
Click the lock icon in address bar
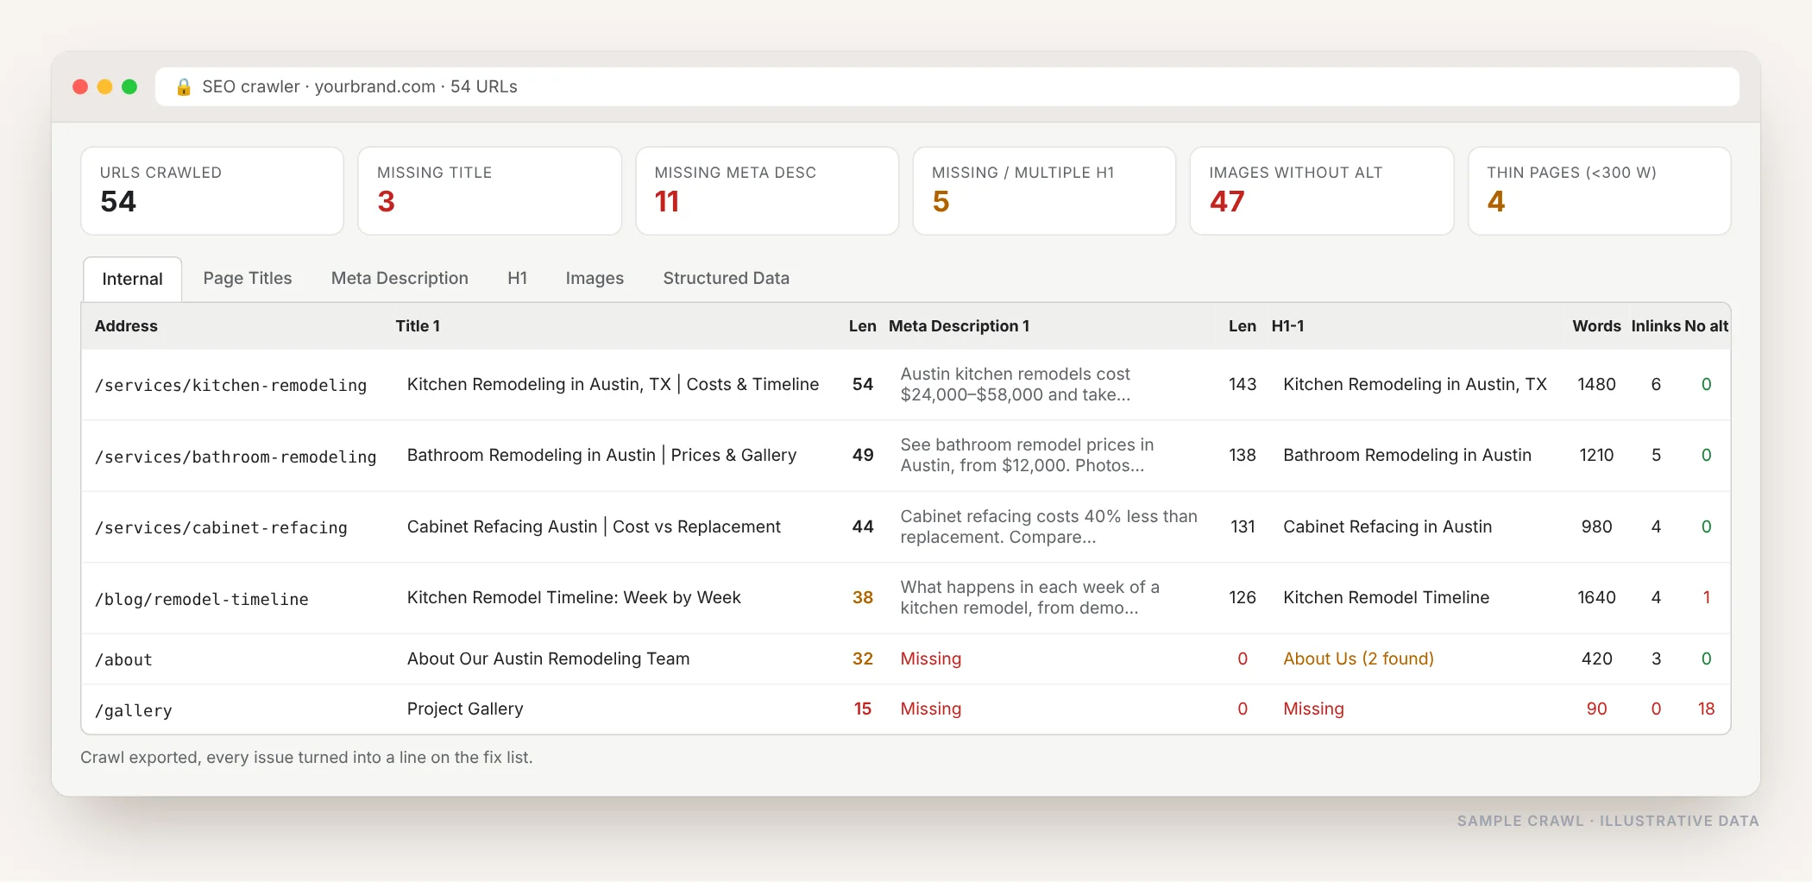point(183,87)
